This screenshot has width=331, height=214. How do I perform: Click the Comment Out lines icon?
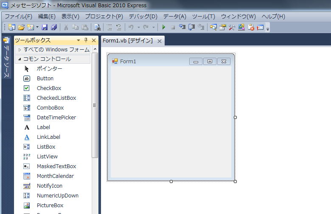(x=109, y=27)
